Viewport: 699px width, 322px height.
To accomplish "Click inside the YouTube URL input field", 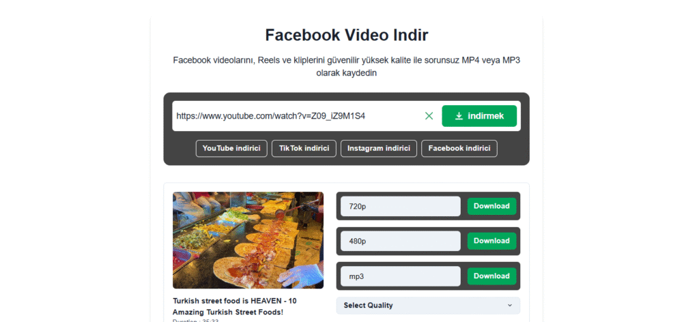I will click(x=296, y=116).
